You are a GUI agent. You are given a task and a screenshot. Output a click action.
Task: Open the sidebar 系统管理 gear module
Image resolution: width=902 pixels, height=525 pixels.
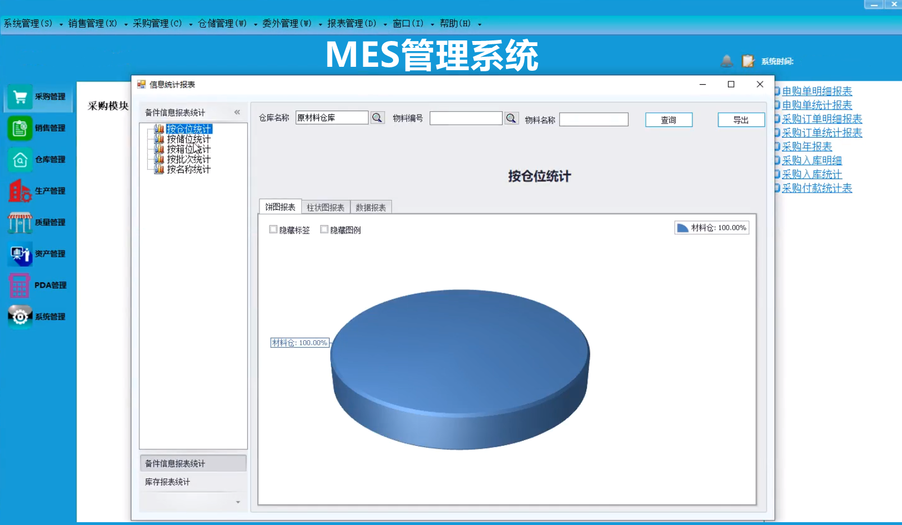click(x=38, y=317)
